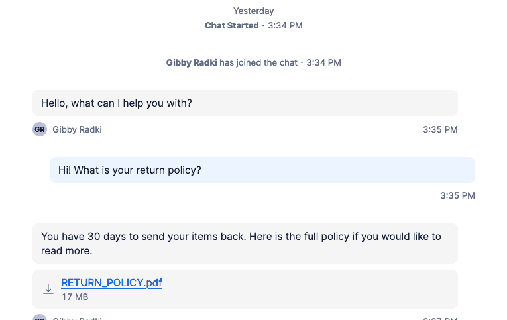Click the 17 MB file size text
Screen dimensions: 507x320
click(75, 297)
